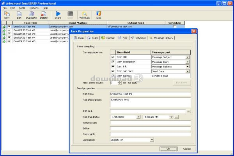Select 'd:\email2rss test.xml' output feed cell
The width and height of the screenshot is (234, 156).
(136, 27)
